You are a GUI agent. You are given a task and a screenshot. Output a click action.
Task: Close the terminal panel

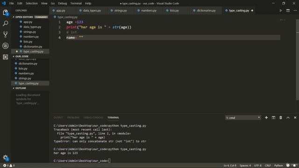tap(295, 118)
